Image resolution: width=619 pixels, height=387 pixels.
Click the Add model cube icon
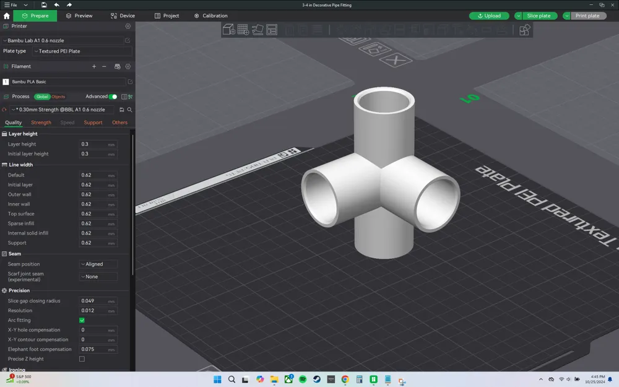(228, 30)
